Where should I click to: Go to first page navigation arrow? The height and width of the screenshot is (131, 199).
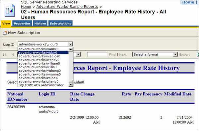(5, 54)
